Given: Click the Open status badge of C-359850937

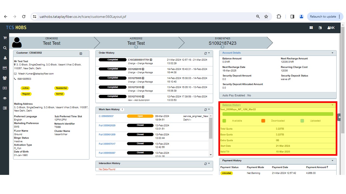Looking at the screenshot, I should [140, 116].
